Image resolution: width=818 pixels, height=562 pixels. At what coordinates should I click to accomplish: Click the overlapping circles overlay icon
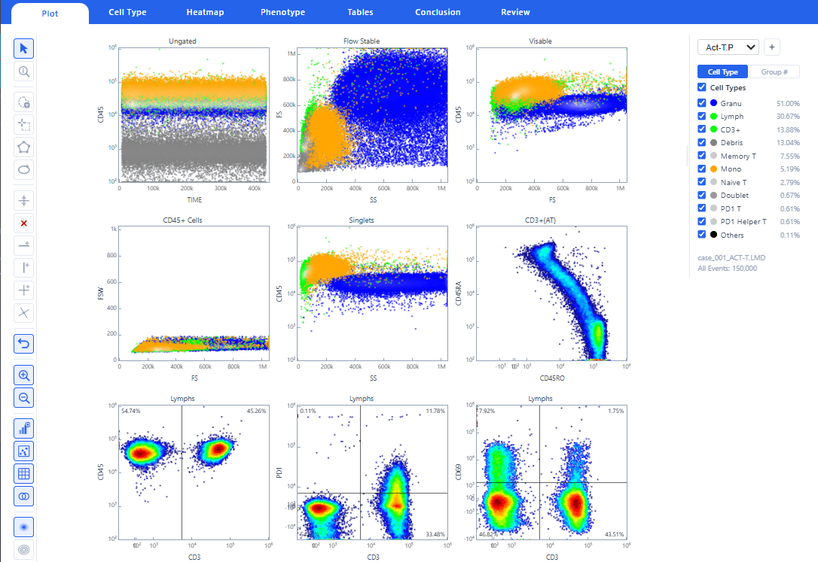point(23,497)
